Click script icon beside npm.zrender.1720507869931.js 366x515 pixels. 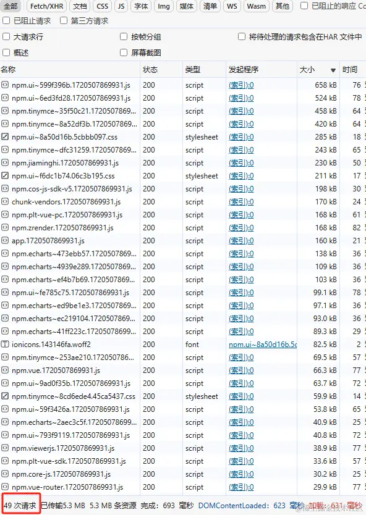pos(5,228)
